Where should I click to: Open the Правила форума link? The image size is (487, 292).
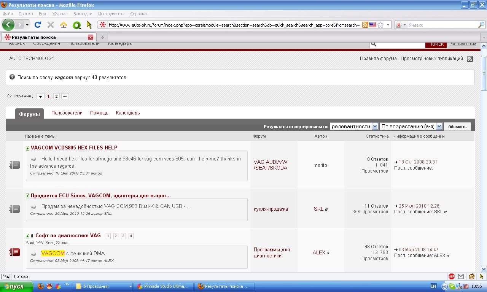[x=378, y=59]
